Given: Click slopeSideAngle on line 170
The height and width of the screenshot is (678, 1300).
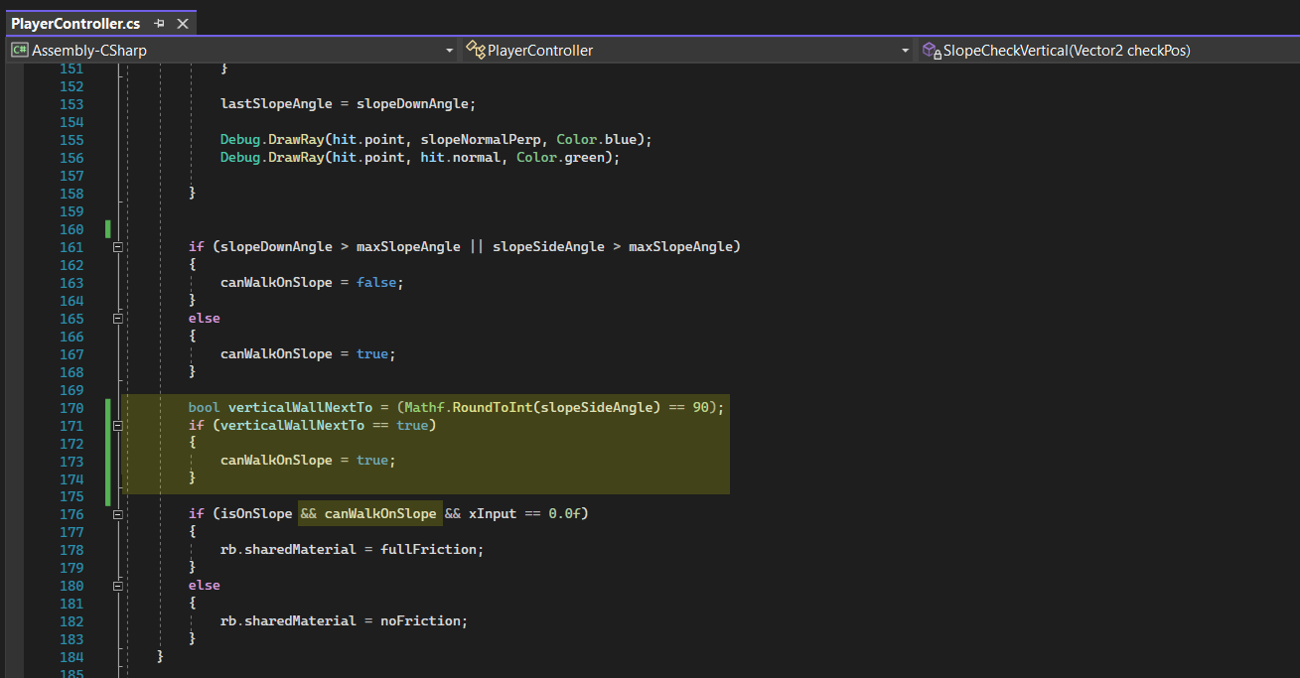Looking at the screenshot, I should pos(596,407).
